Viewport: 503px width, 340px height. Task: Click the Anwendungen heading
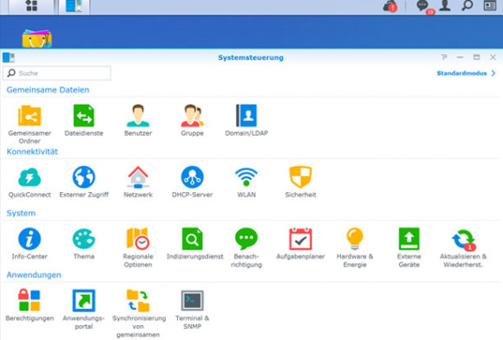[x=34, y=275]
